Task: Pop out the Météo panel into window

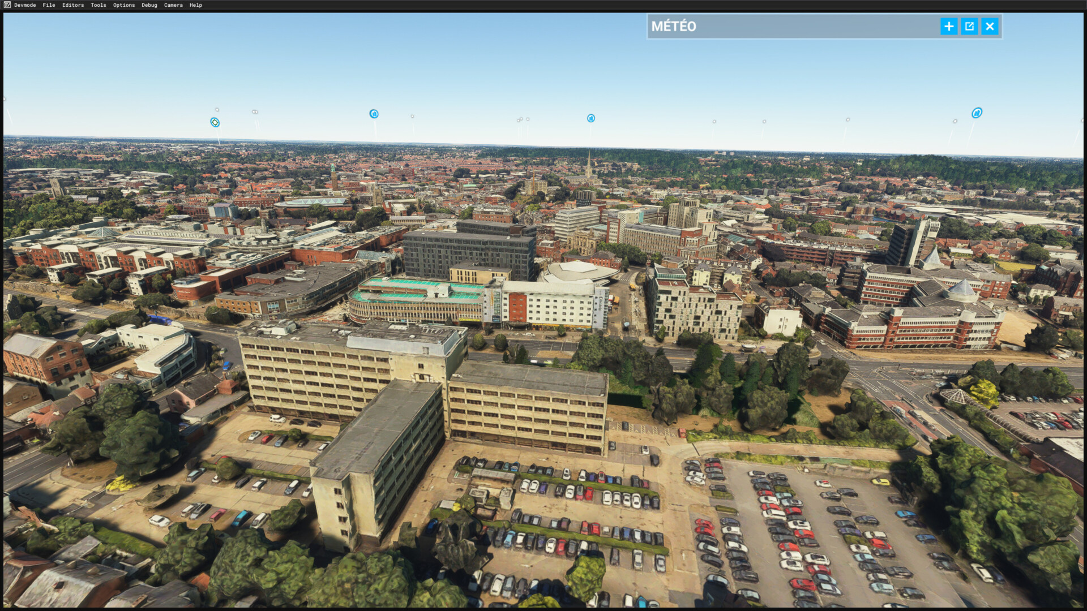Action: tap(969, 27)
